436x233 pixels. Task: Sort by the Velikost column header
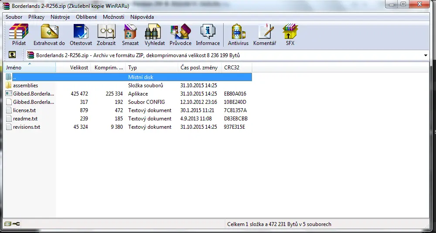[x=79, y=68]
